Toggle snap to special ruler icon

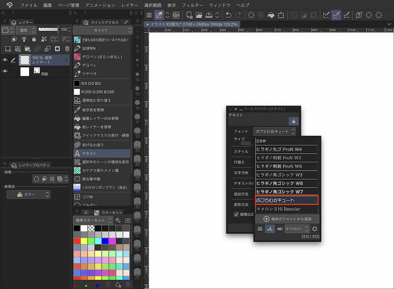point(336,15)
